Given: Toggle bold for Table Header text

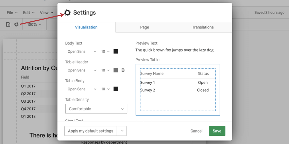Looking at the screenshot, I should pyautogui.click(x=123, y=70).
